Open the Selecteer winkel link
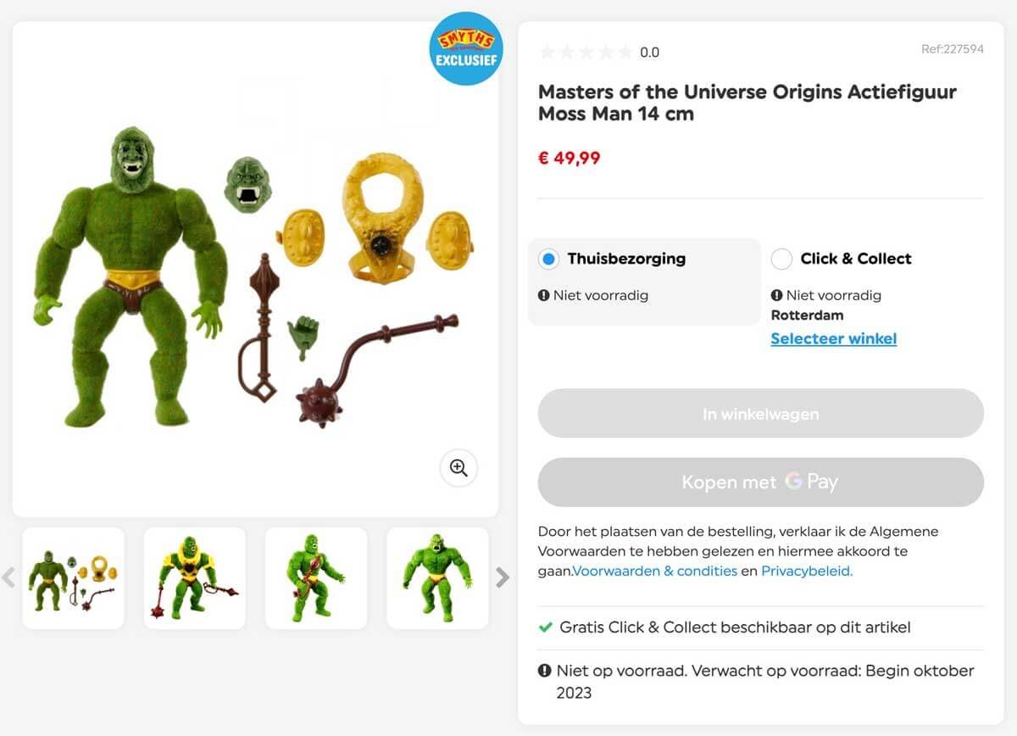The image size is (1017, 736). [x=833, y=338]
